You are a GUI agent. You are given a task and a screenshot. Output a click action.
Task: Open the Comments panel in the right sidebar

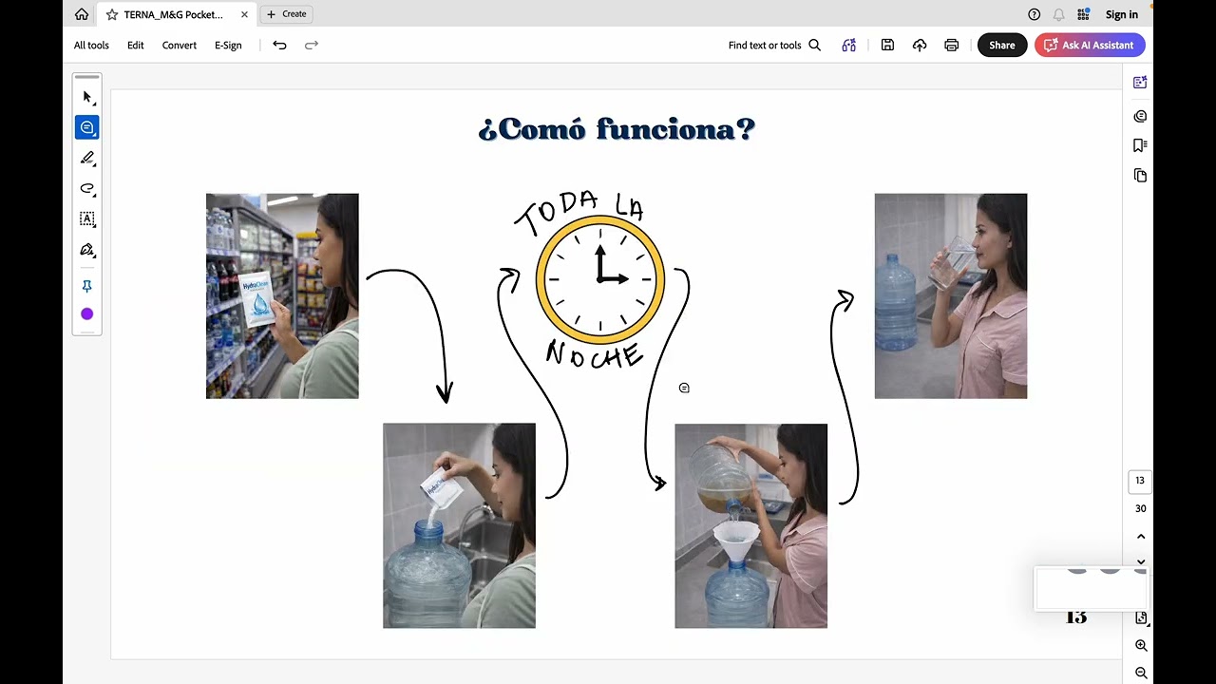[x=1140, y=116]
